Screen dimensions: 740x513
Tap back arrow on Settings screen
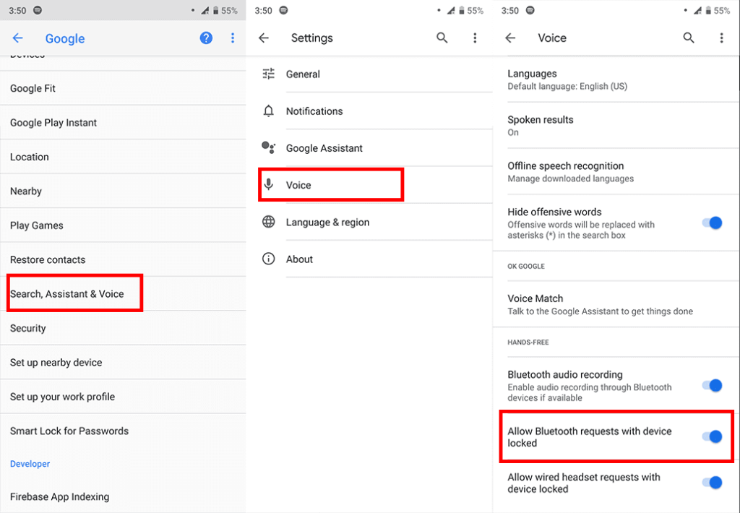264,38
